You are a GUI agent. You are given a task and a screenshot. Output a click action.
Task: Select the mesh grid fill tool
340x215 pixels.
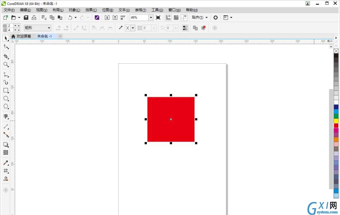tap(6, 171)
